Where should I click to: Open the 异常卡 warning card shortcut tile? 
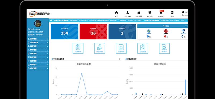[164, 48]
